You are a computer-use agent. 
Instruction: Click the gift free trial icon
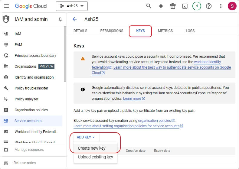(x=173, y=6)
